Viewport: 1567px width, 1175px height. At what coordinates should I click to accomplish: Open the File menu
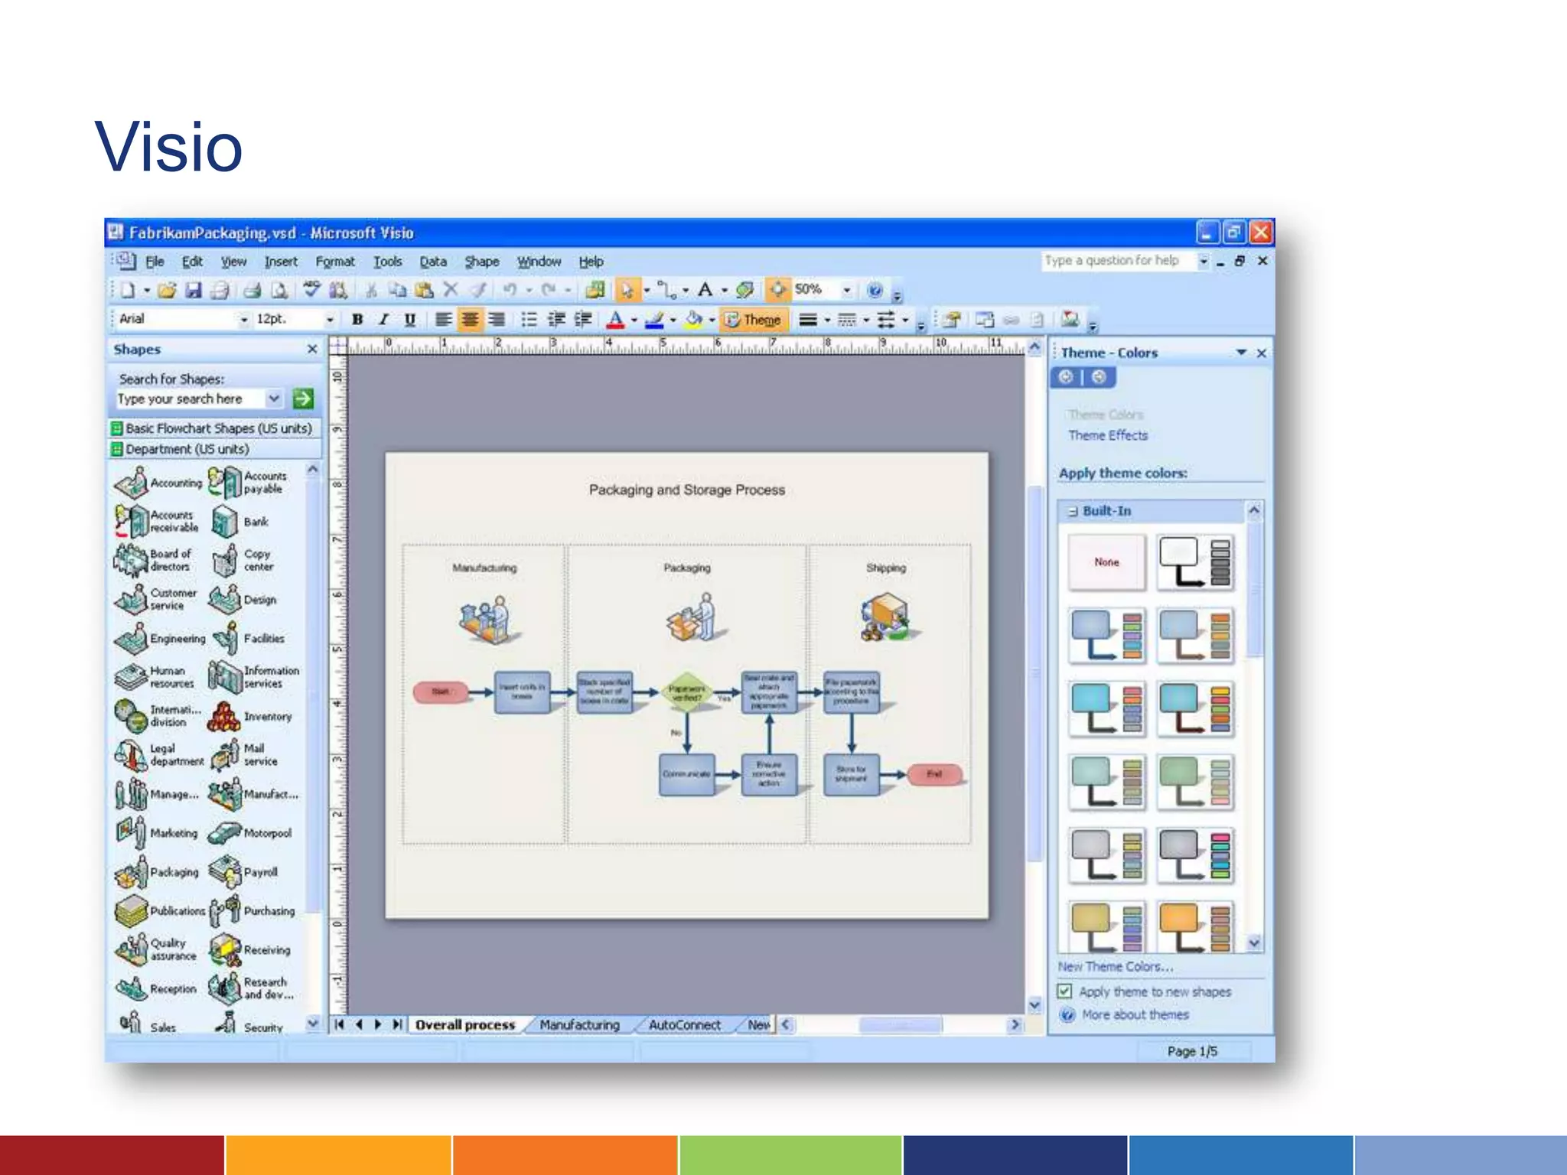tap(155, 262)
